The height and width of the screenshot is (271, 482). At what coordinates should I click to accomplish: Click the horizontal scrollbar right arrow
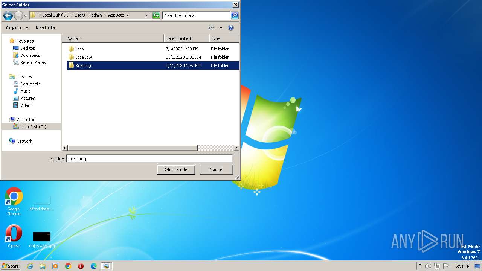[x=236, y=148]
